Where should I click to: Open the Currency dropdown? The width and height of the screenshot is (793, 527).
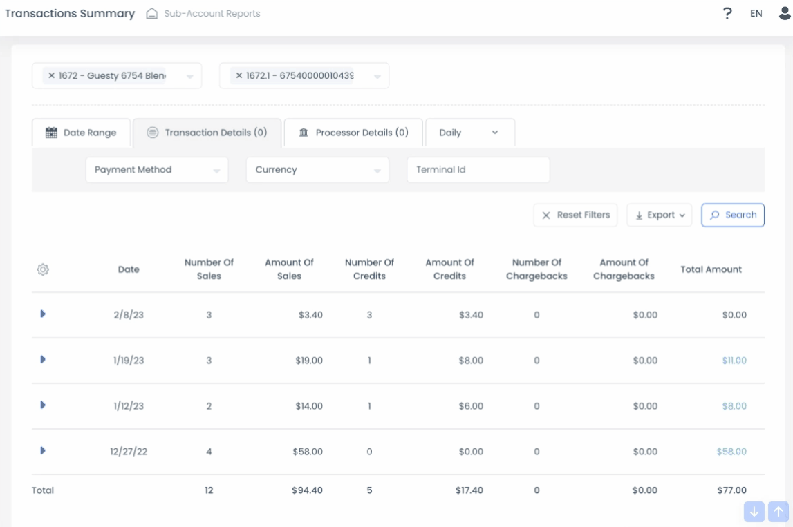[317, 170]
